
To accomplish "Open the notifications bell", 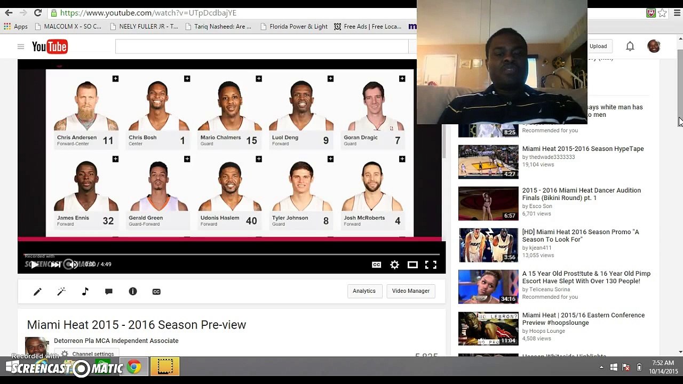I will click(x=630, y=46).
